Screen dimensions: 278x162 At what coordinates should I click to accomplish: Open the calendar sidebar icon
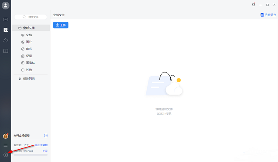[6, 51]
